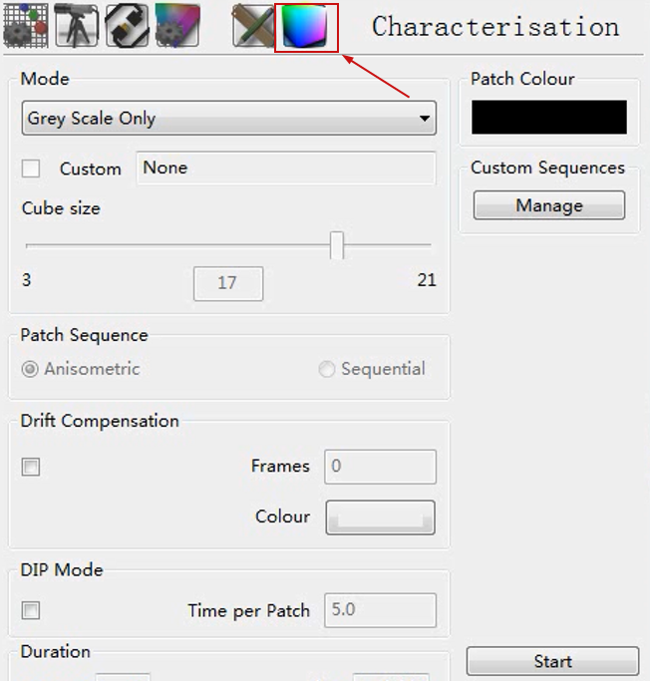
Task: Click the Cube size slider handle
Action: (337, 245)
